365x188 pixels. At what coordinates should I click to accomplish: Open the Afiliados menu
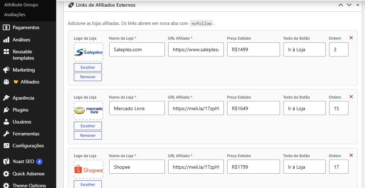pos(30,82)
